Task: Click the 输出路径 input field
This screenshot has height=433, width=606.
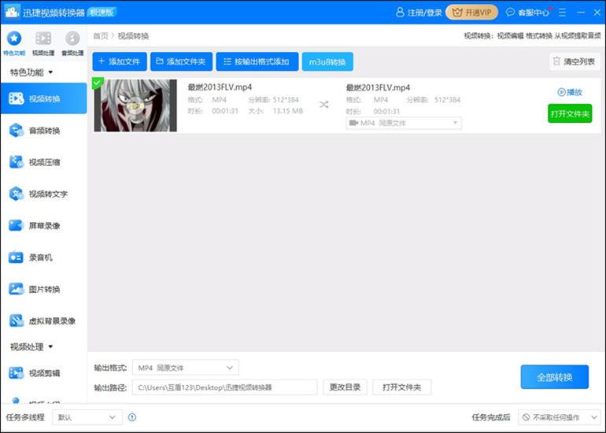Action: coord(224,387)
